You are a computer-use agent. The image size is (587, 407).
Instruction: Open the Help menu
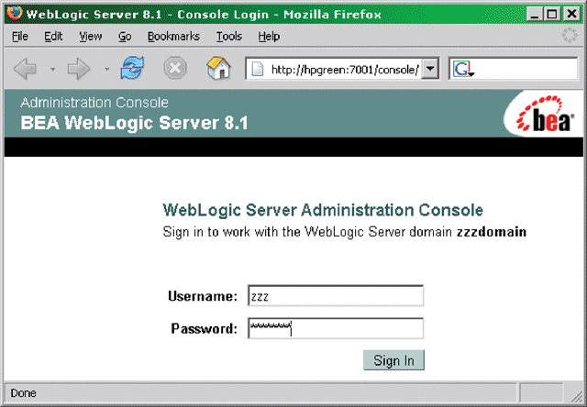tap(269, 37)
